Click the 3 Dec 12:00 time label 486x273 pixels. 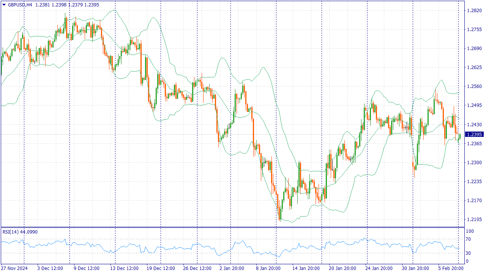coord(50,268)
